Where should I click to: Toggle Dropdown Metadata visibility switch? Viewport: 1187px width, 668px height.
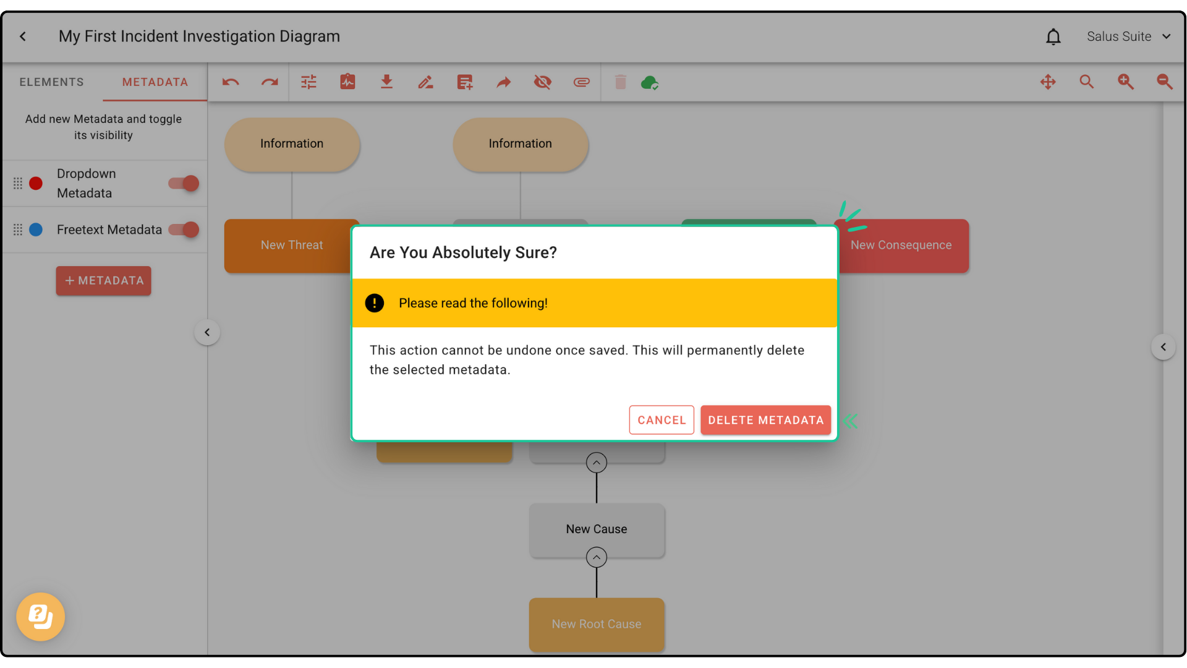184,183
